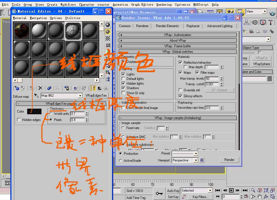This screenshot has width=277, height=200.
Task: Click the Go to Parent icon
Action: (99, 88)
